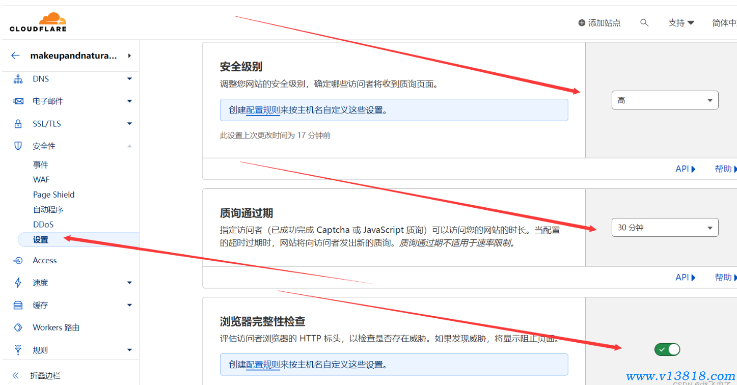737x385 pixels.
Task: Click the SSL/TLS padlock icon
Action: point(18,124)
